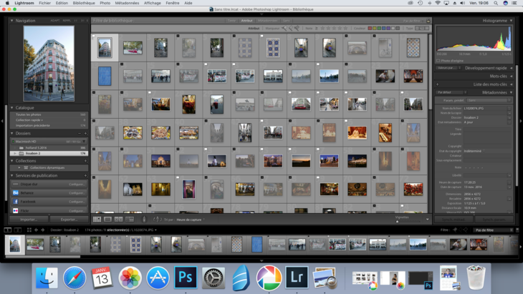Open the Affichage menu
This screenshot has width=523, height=294.
(152, 3)
